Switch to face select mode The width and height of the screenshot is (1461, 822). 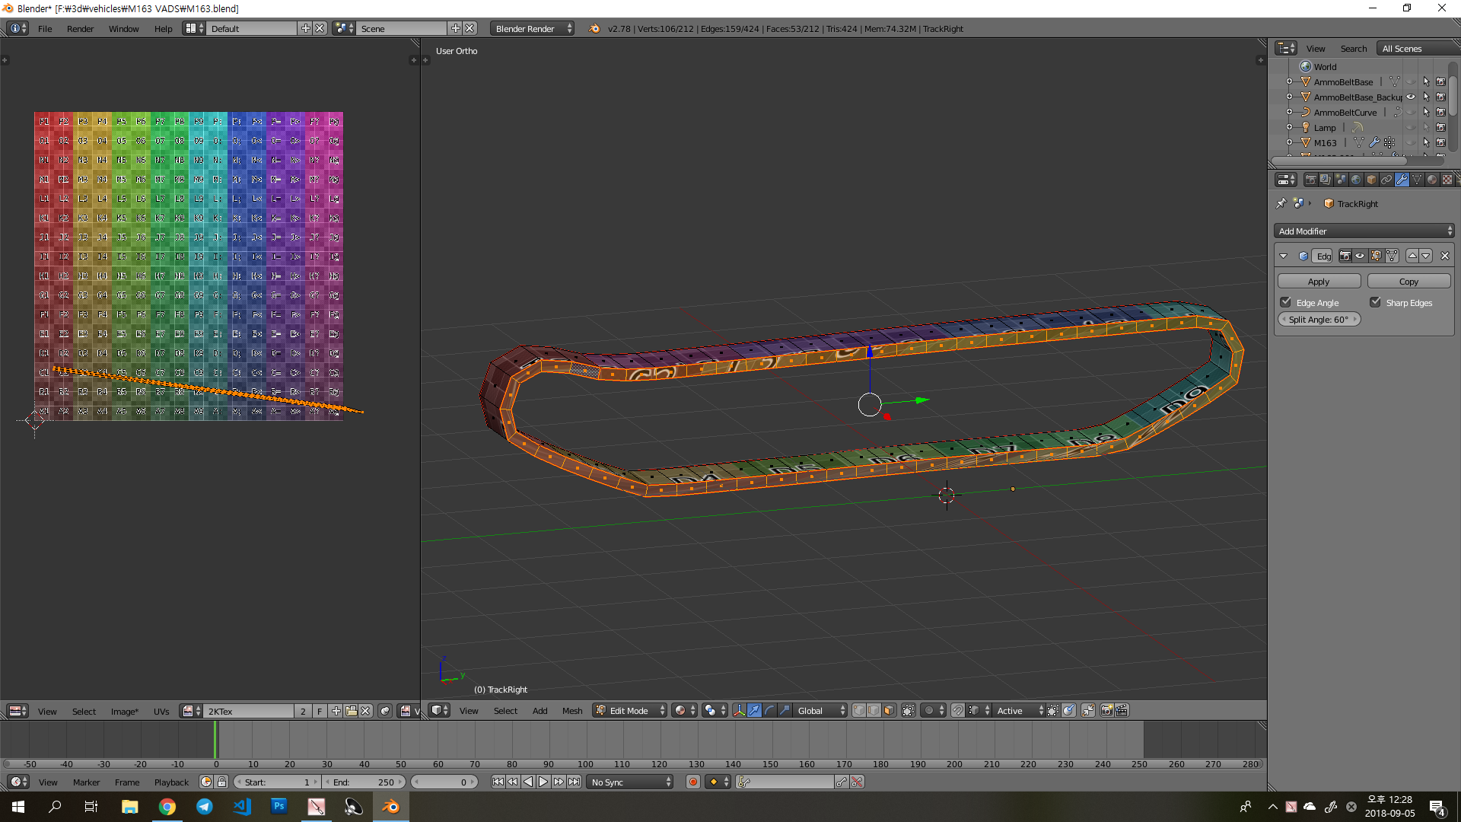889,710
